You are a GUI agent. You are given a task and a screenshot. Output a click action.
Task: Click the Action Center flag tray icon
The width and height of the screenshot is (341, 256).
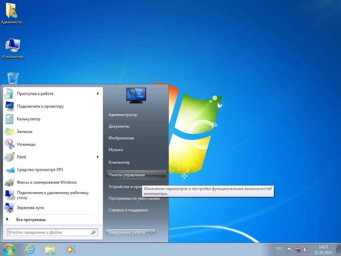(289, 249)
